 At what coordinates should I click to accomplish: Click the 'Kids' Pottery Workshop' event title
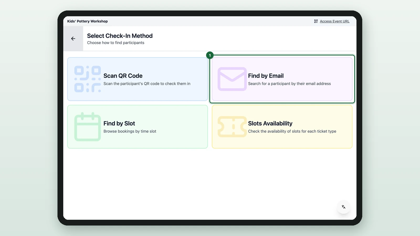coord(87,21)
